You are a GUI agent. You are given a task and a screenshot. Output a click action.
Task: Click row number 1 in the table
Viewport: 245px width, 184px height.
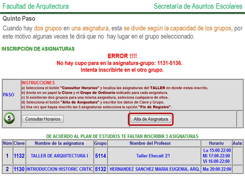pos(7,156)
